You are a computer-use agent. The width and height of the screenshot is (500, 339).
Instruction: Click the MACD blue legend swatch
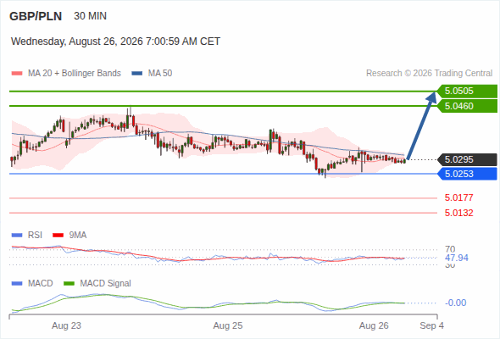coord(17,284)
